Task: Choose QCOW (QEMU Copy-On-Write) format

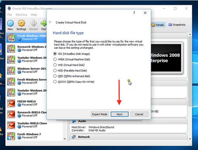Action: click(x=74, y=82)
